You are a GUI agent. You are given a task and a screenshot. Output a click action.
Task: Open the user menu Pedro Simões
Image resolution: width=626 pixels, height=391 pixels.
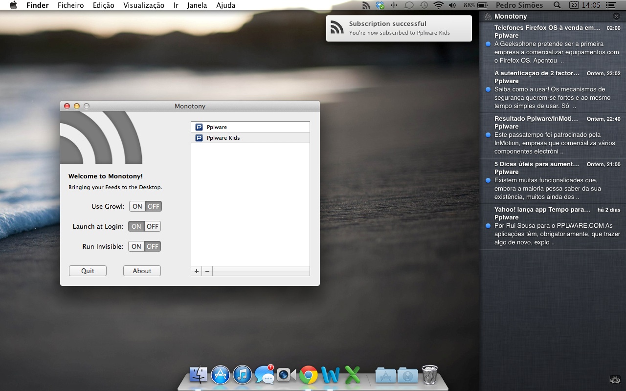[519, 5]
